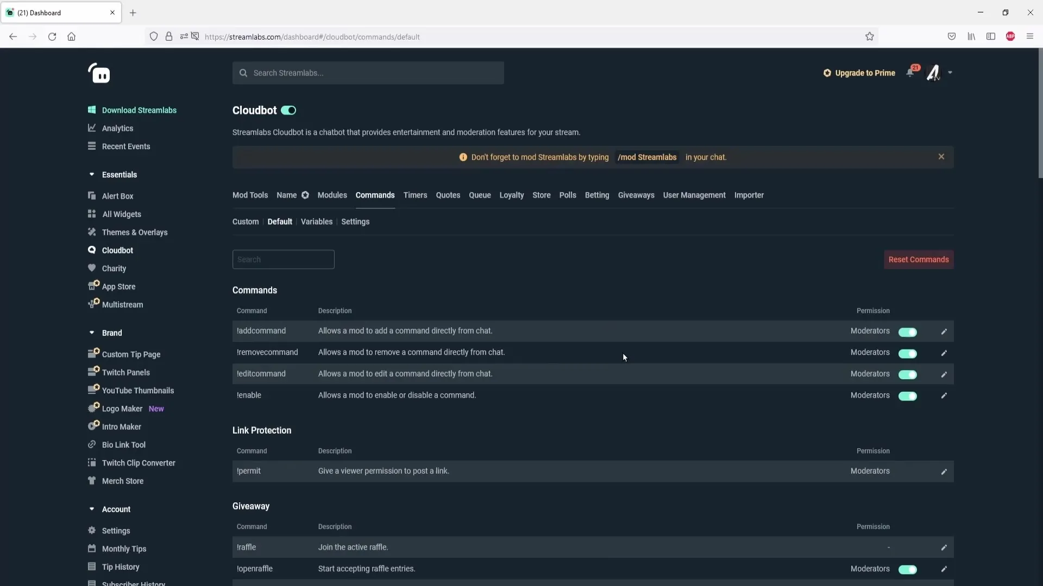Screen dimensions: 1043x586
Task: Click the All Widgets grid icon
Action: click(x=92, y=214)
